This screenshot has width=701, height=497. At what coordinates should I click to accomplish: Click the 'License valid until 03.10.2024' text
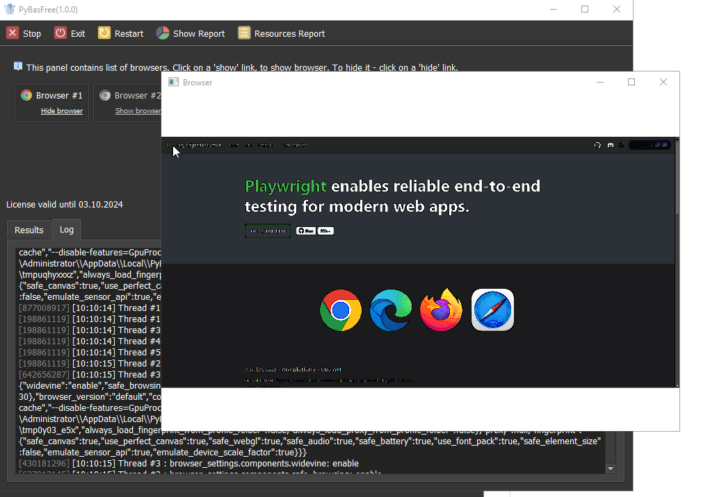tap(65, 204)
